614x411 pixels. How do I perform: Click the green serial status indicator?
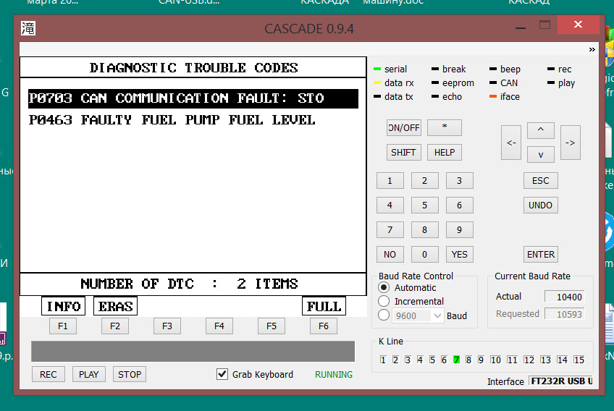pos(377,69)
